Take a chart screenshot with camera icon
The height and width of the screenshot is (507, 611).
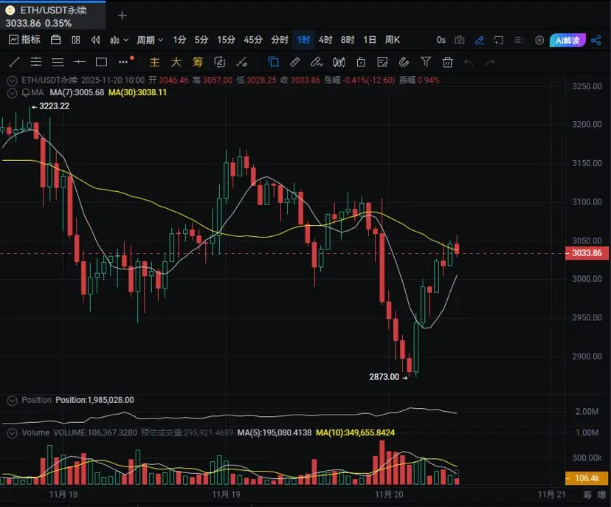click(460, 40)
